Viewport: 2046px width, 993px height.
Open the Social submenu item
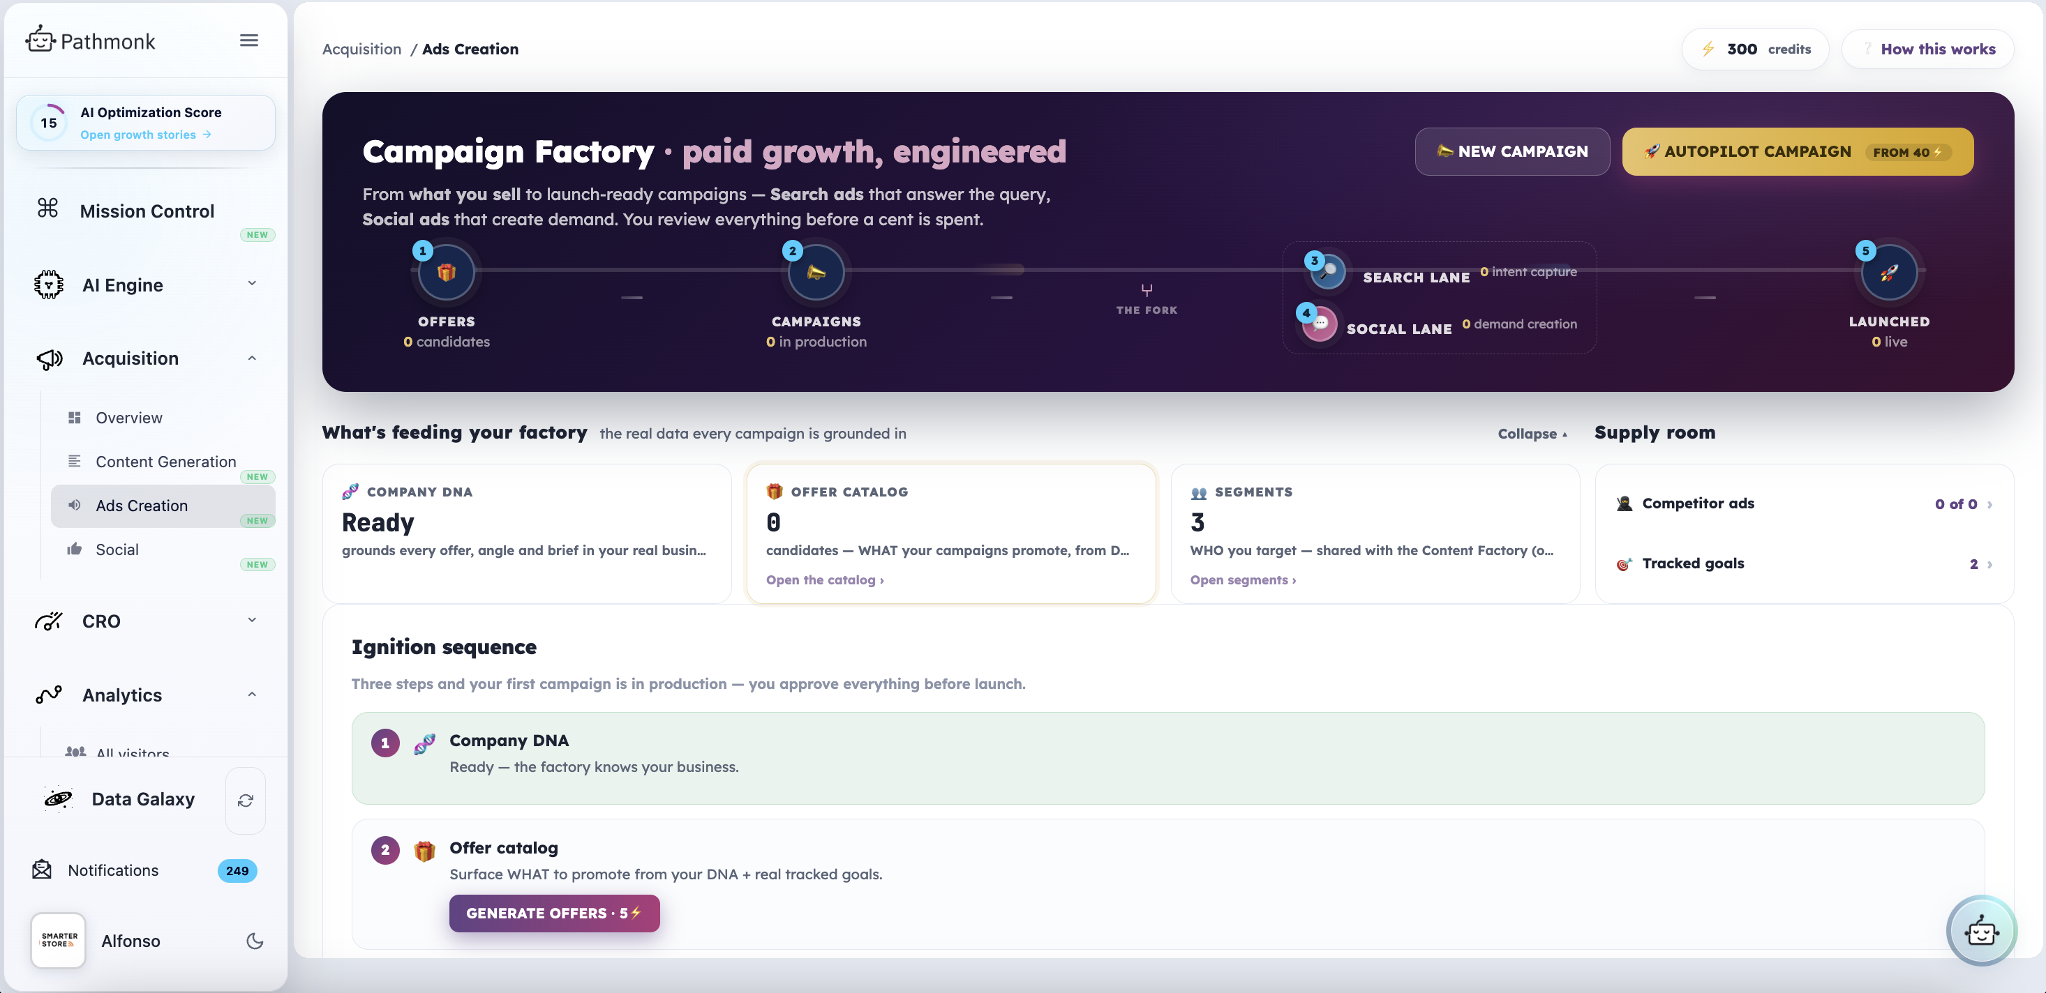(x=117, y=549)
